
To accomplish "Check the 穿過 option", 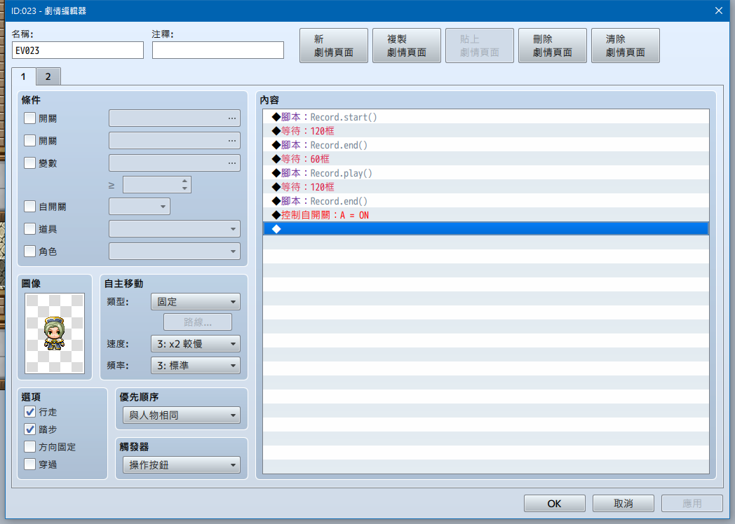I will pyautogui.click(x=29, y=464).
